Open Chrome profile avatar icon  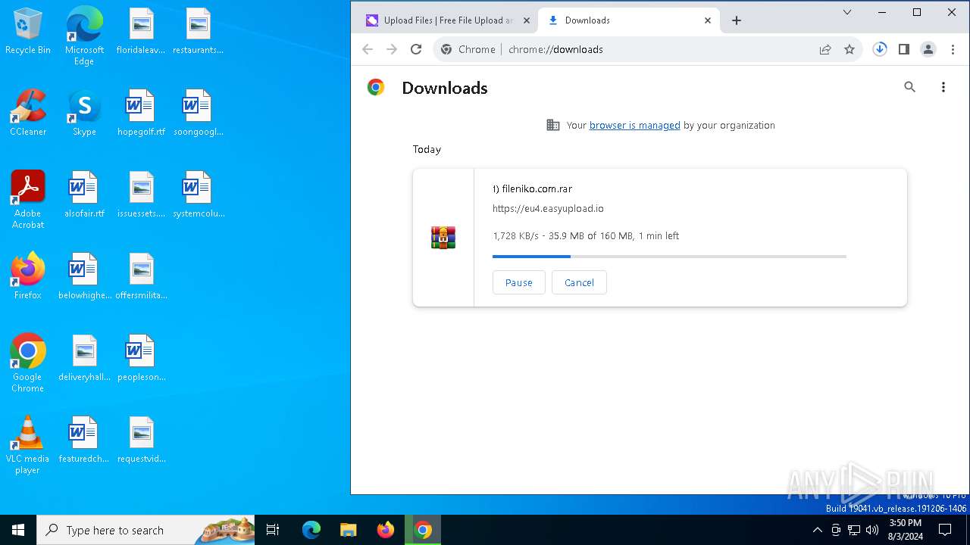tap(928, 49)
